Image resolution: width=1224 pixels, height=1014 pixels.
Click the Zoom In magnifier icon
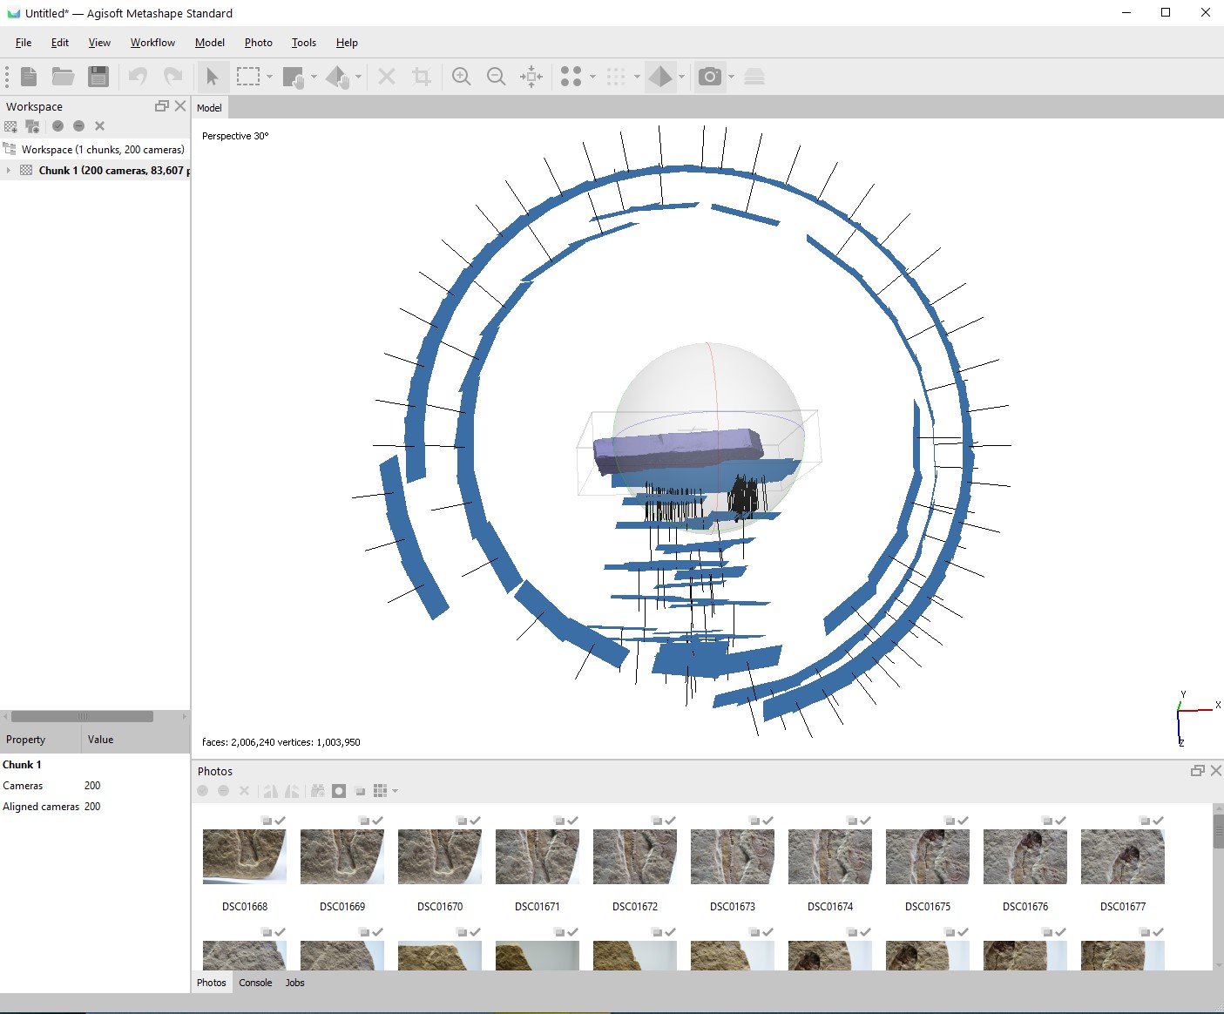tap(462, 77)
